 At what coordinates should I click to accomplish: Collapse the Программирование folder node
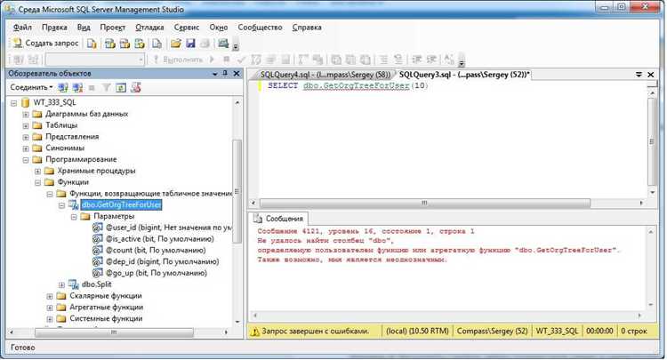pos(26,160)
